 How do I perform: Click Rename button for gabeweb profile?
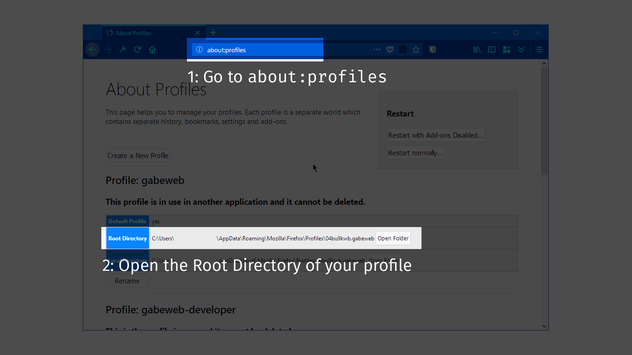click(127, 281)
